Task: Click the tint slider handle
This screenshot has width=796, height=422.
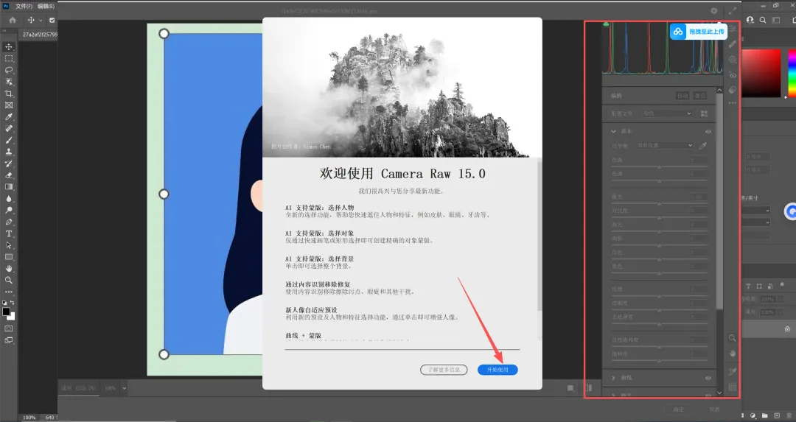Action: coord(660,180)
